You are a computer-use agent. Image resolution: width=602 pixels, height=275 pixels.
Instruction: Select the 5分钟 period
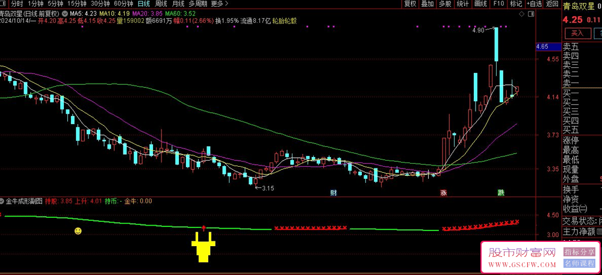55,4
